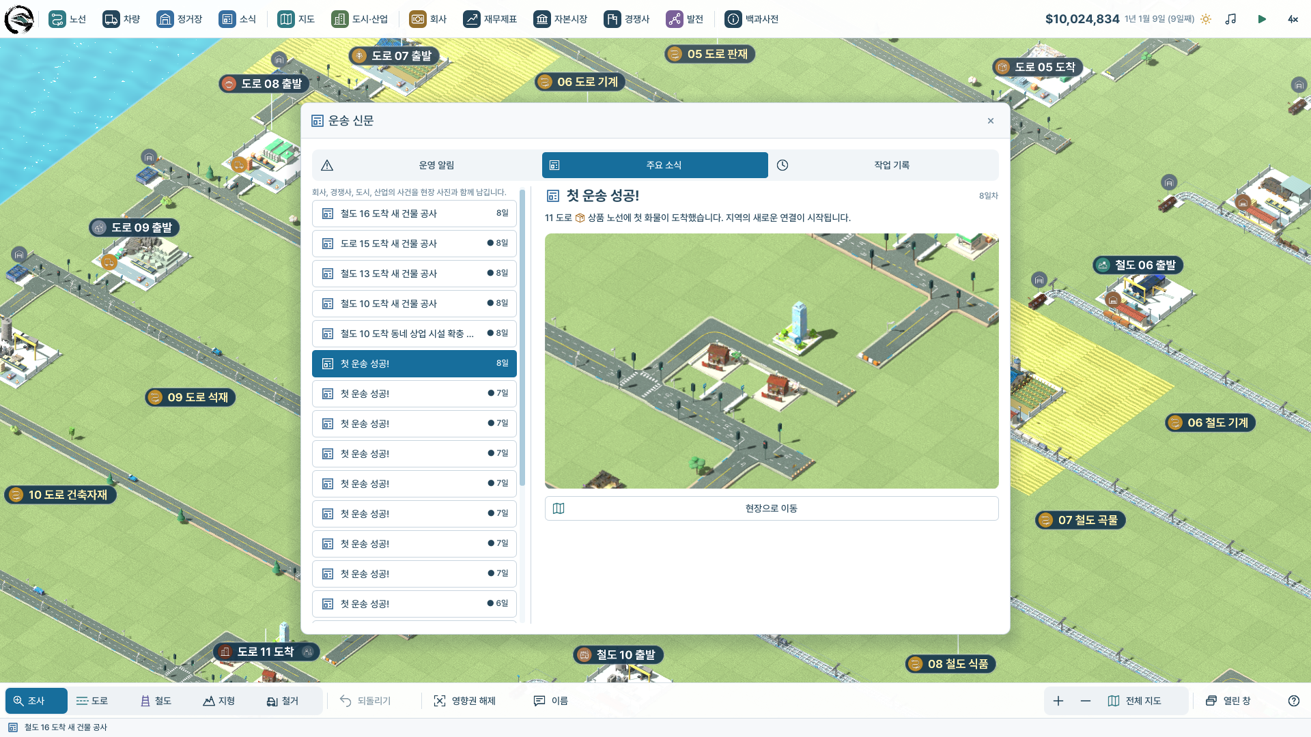Click the news scene photo thumbnail
This screenshot has width=1311, height=737.
[x=772, y=361]
